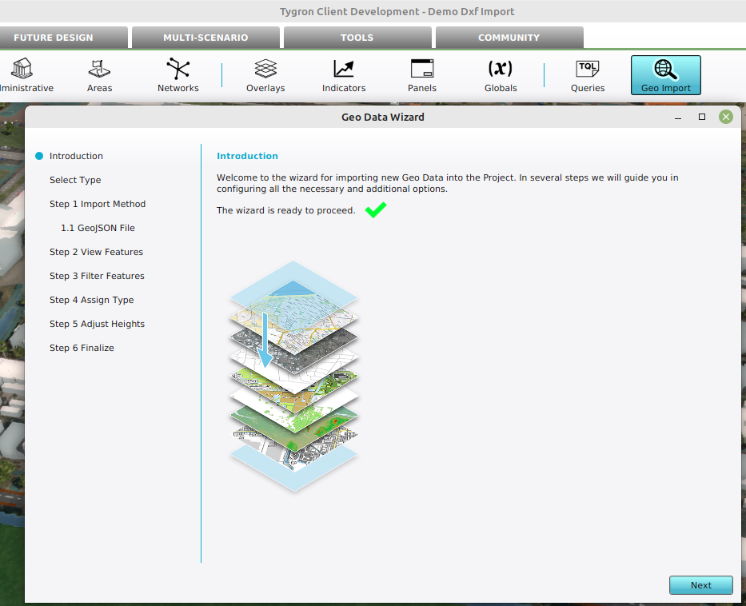Go to the Select Type step
Image resolution: width=746 pixels, height=606 pixels.
click(75, 180)
